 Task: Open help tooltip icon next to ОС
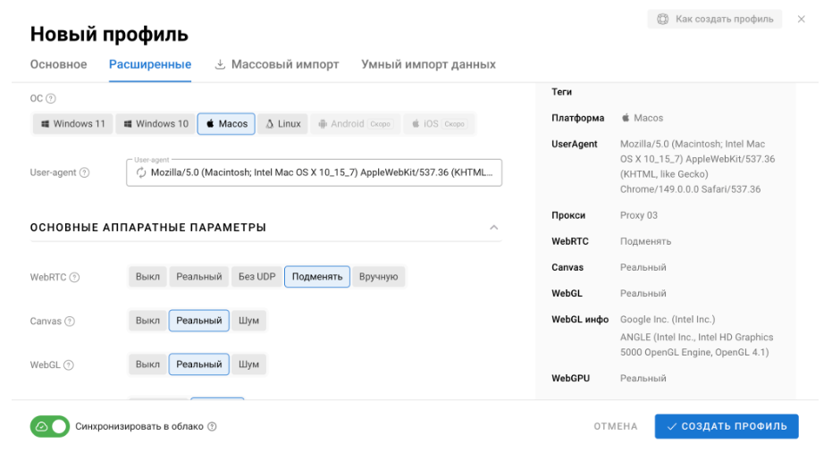point(50,98)
